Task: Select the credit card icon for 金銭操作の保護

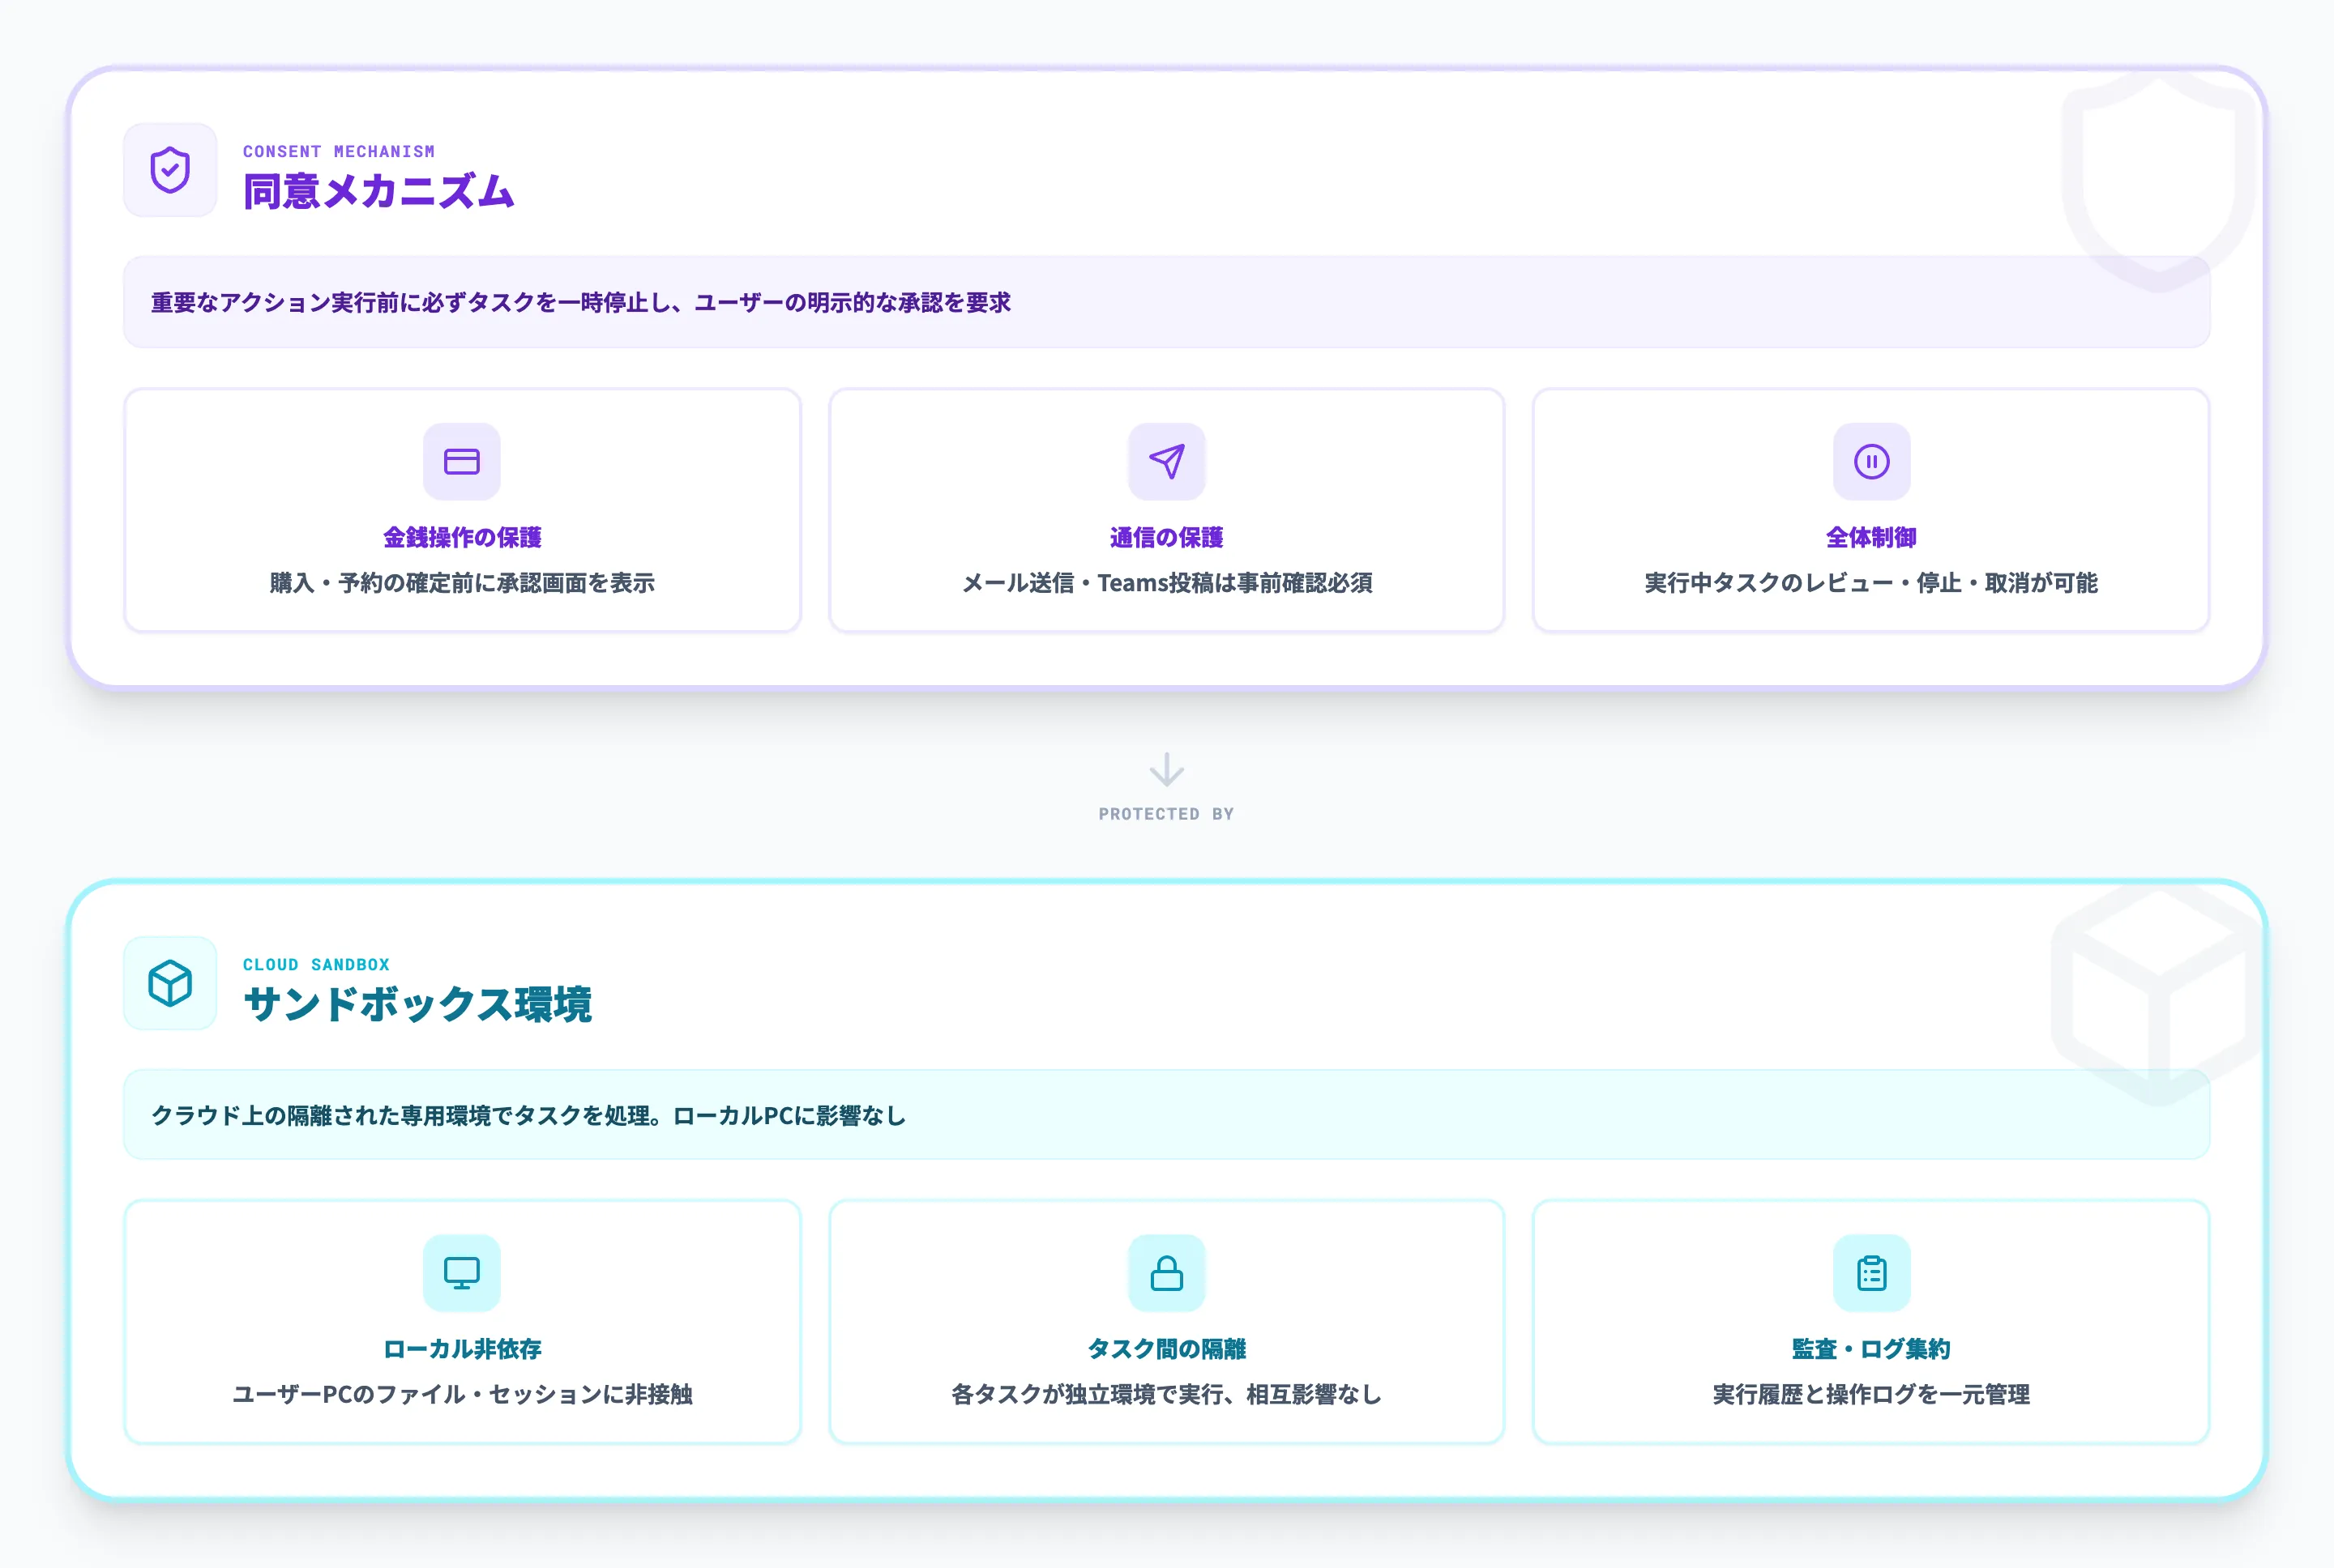Action: (461, 461)
